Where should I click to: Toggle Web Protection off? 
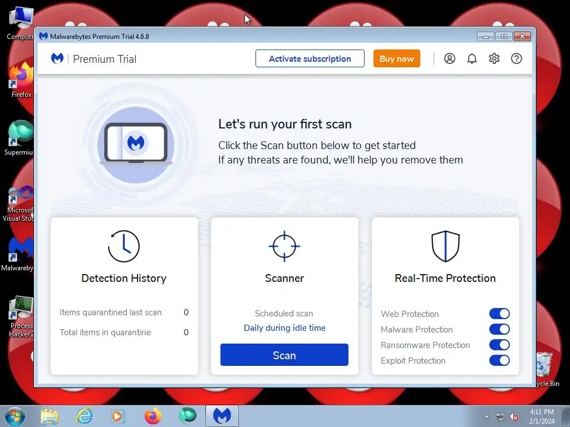[x=499, y=314]
